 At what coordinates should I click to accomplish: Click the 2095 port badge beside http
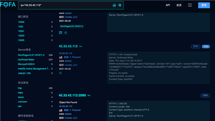point(195,46)
